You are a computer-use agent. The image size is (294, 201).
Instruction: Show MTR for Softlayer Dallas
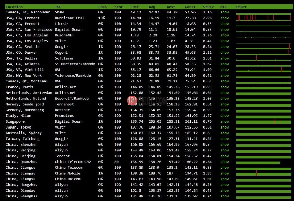click(224, 58)
